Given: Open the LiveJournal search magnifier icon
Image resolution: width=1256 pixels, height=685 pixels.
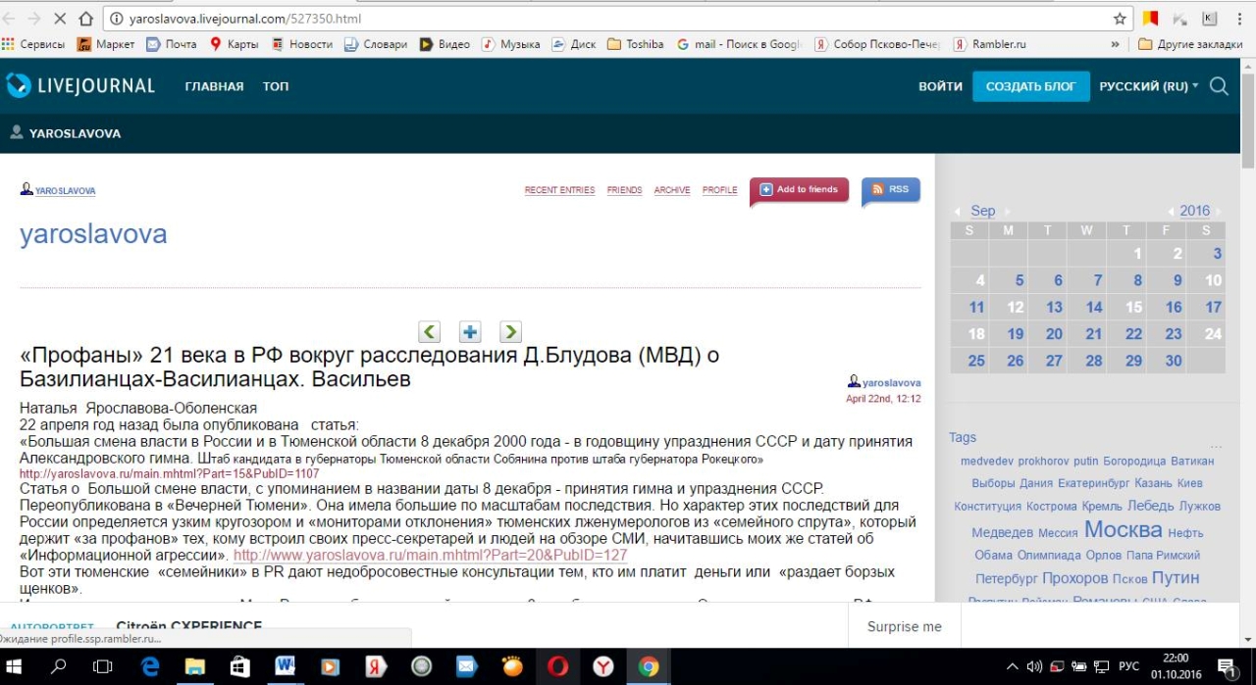Looking at the screenshot, I should click(x=1219, y=86).
